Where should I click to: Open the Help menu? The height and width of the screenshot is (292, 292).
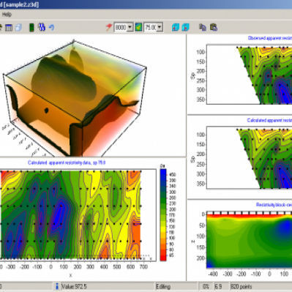pyautogui.click(x=7, y=15)
